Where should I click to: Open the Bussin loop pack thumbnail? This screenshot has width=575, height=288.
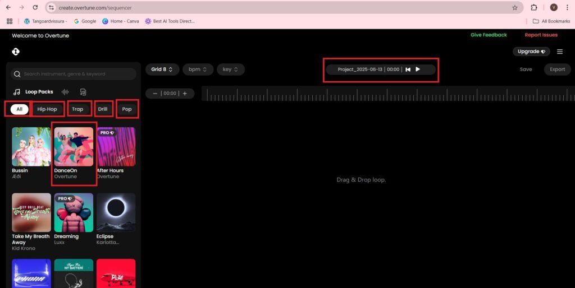[31, 146]
